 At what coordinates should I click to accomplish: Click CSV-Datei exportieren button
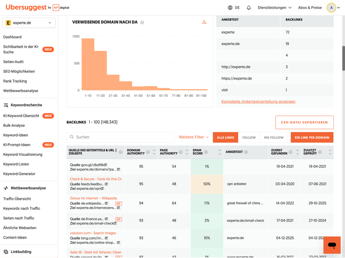point(304,122)
